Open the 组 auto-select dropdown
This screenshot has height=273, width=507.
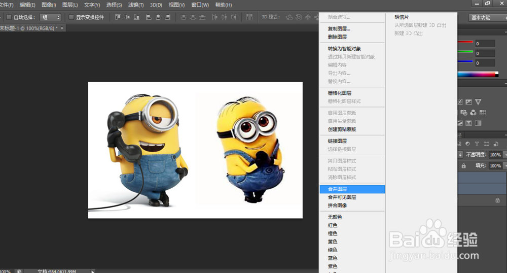click(x=50, y=17)
